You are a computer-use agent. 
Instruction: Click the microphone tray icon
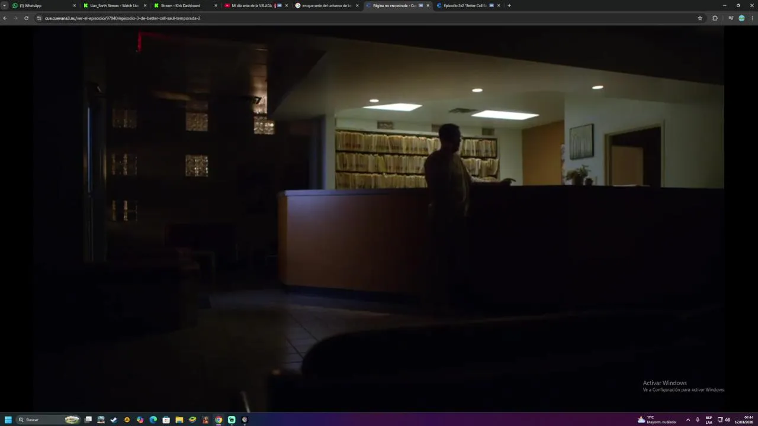pyautogui.click(x=698, y=419)
